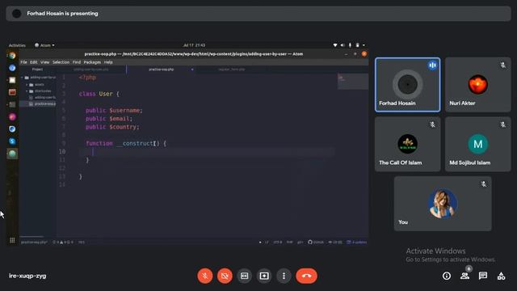
Task: Open the meeting details info icon
Action: (447, 276)
